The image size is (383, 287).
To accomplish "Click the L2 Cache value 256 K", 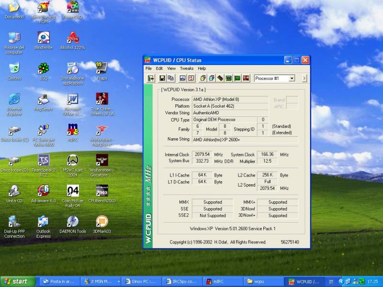I will pos(267,175).
